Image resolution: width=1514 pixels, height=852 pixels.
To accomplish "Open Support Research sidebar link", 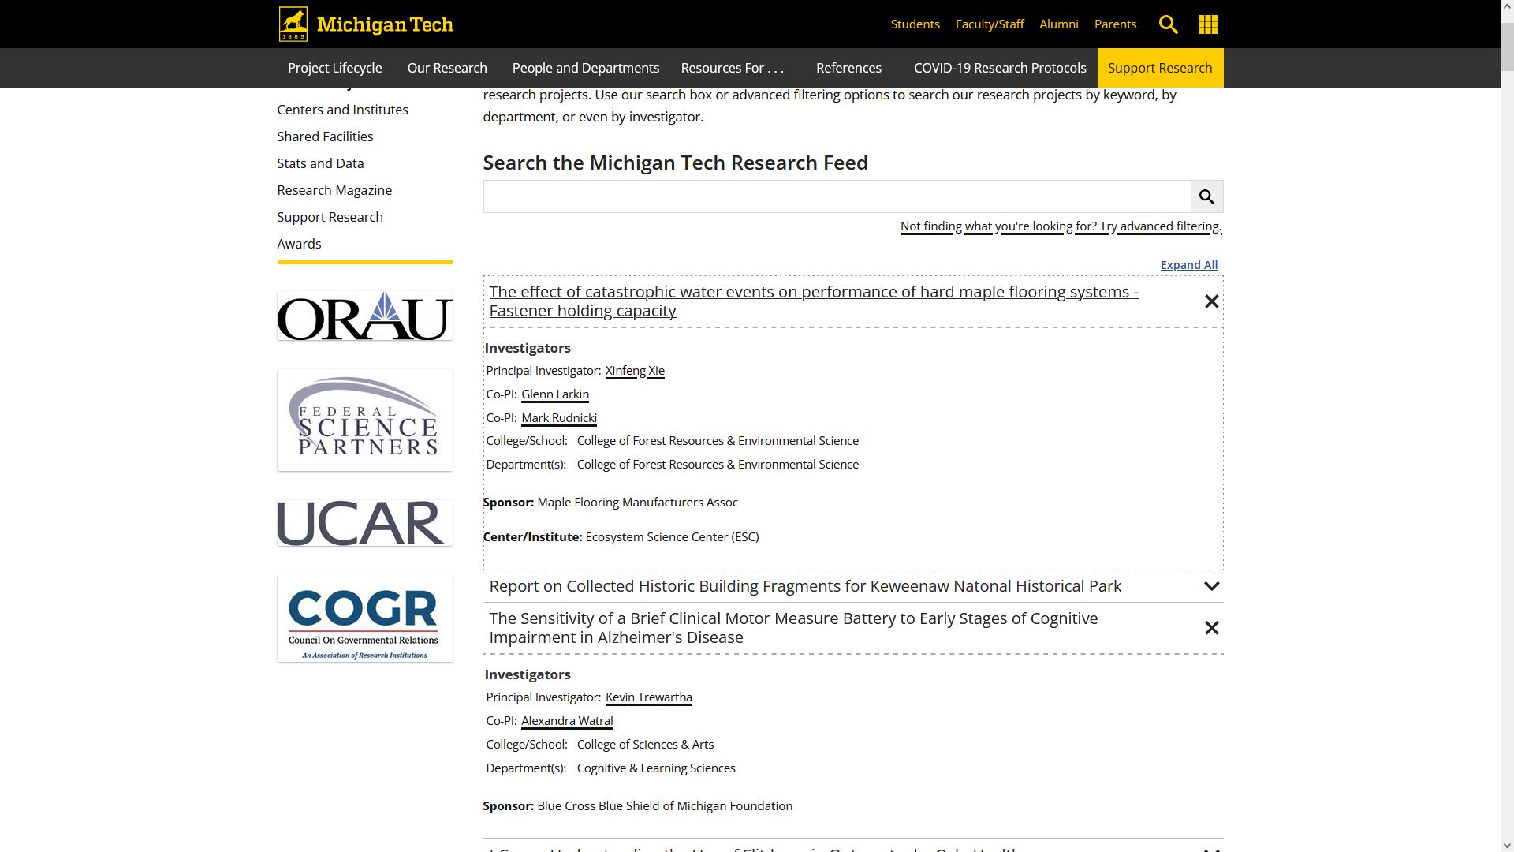I will [x=330, y=217].
